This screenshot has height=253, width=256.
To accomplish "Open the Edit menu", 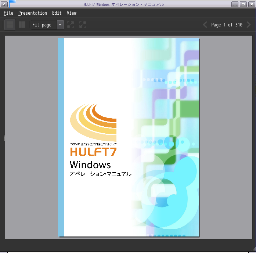I will tap(57, 13).
